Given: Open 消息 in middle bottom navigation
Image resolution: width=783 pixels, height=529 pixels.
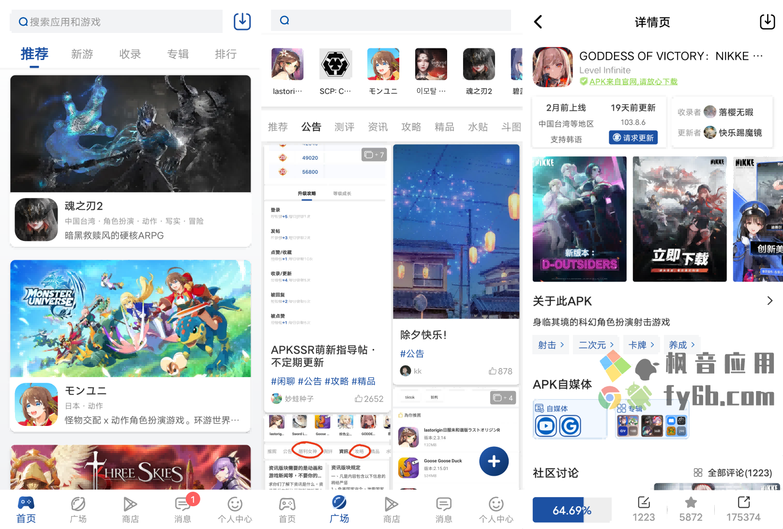Looking at the screenshot, I should (x=444, y=510).
